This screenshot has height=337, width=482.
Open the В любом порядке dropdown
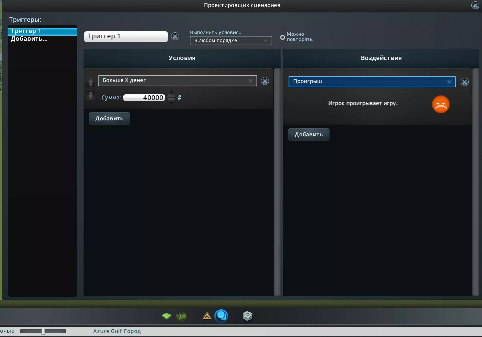231,41
